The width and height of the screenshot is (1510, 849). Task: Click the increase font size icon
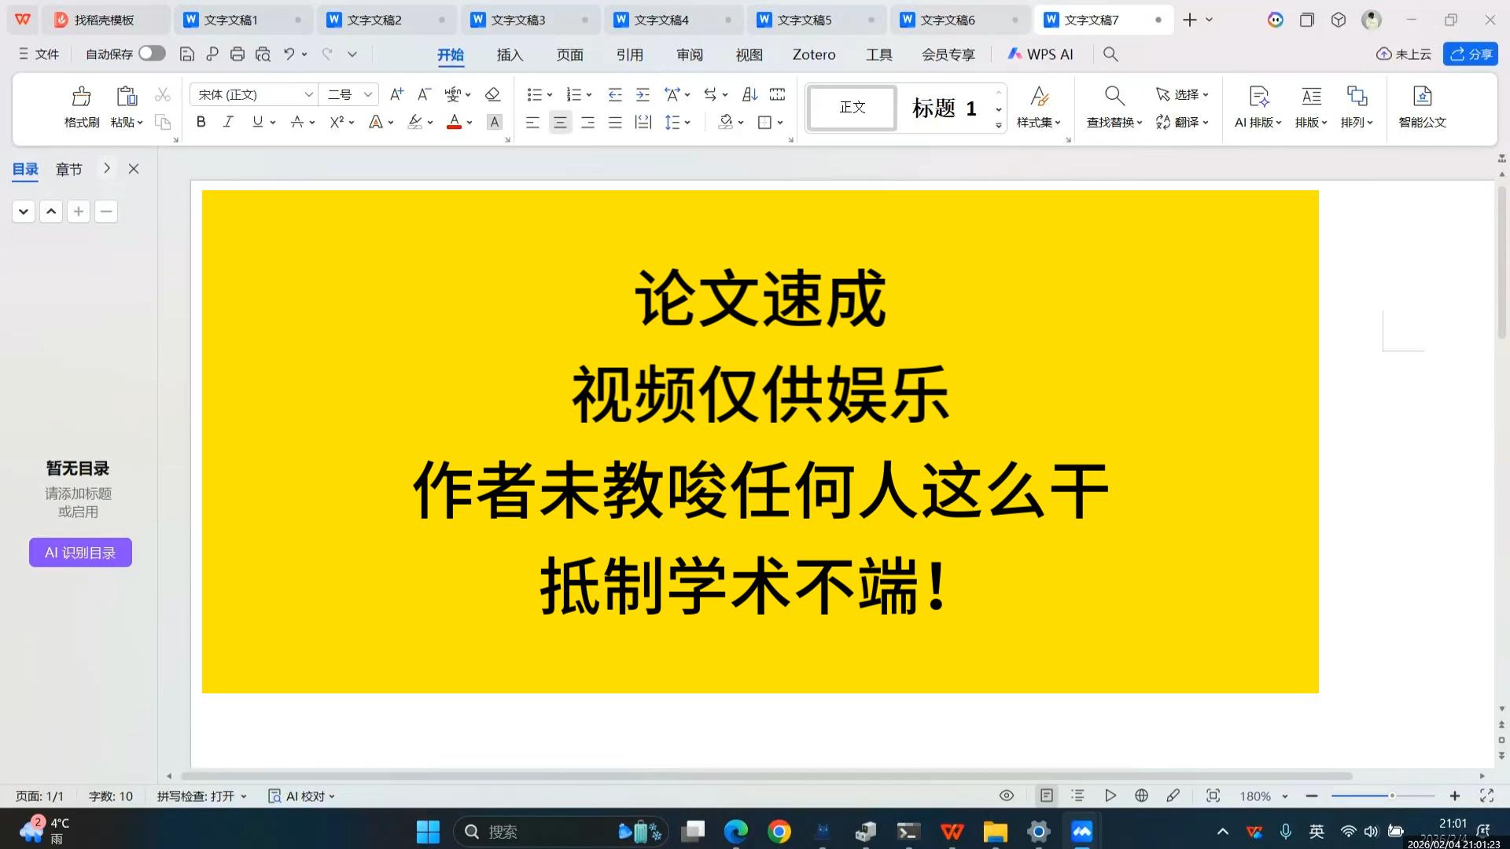396,94
